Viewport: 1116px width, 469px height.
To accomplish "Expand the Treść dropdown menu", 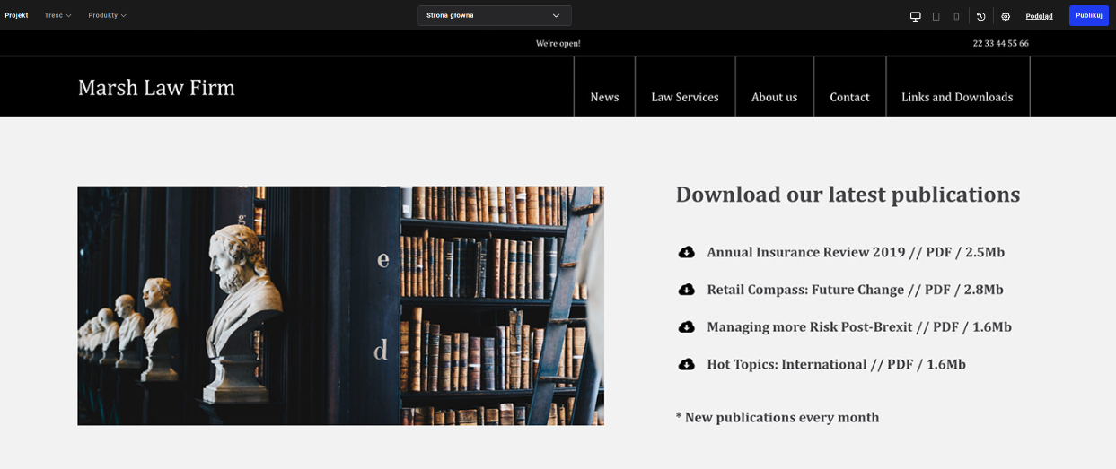I will [x=58, y=15].
